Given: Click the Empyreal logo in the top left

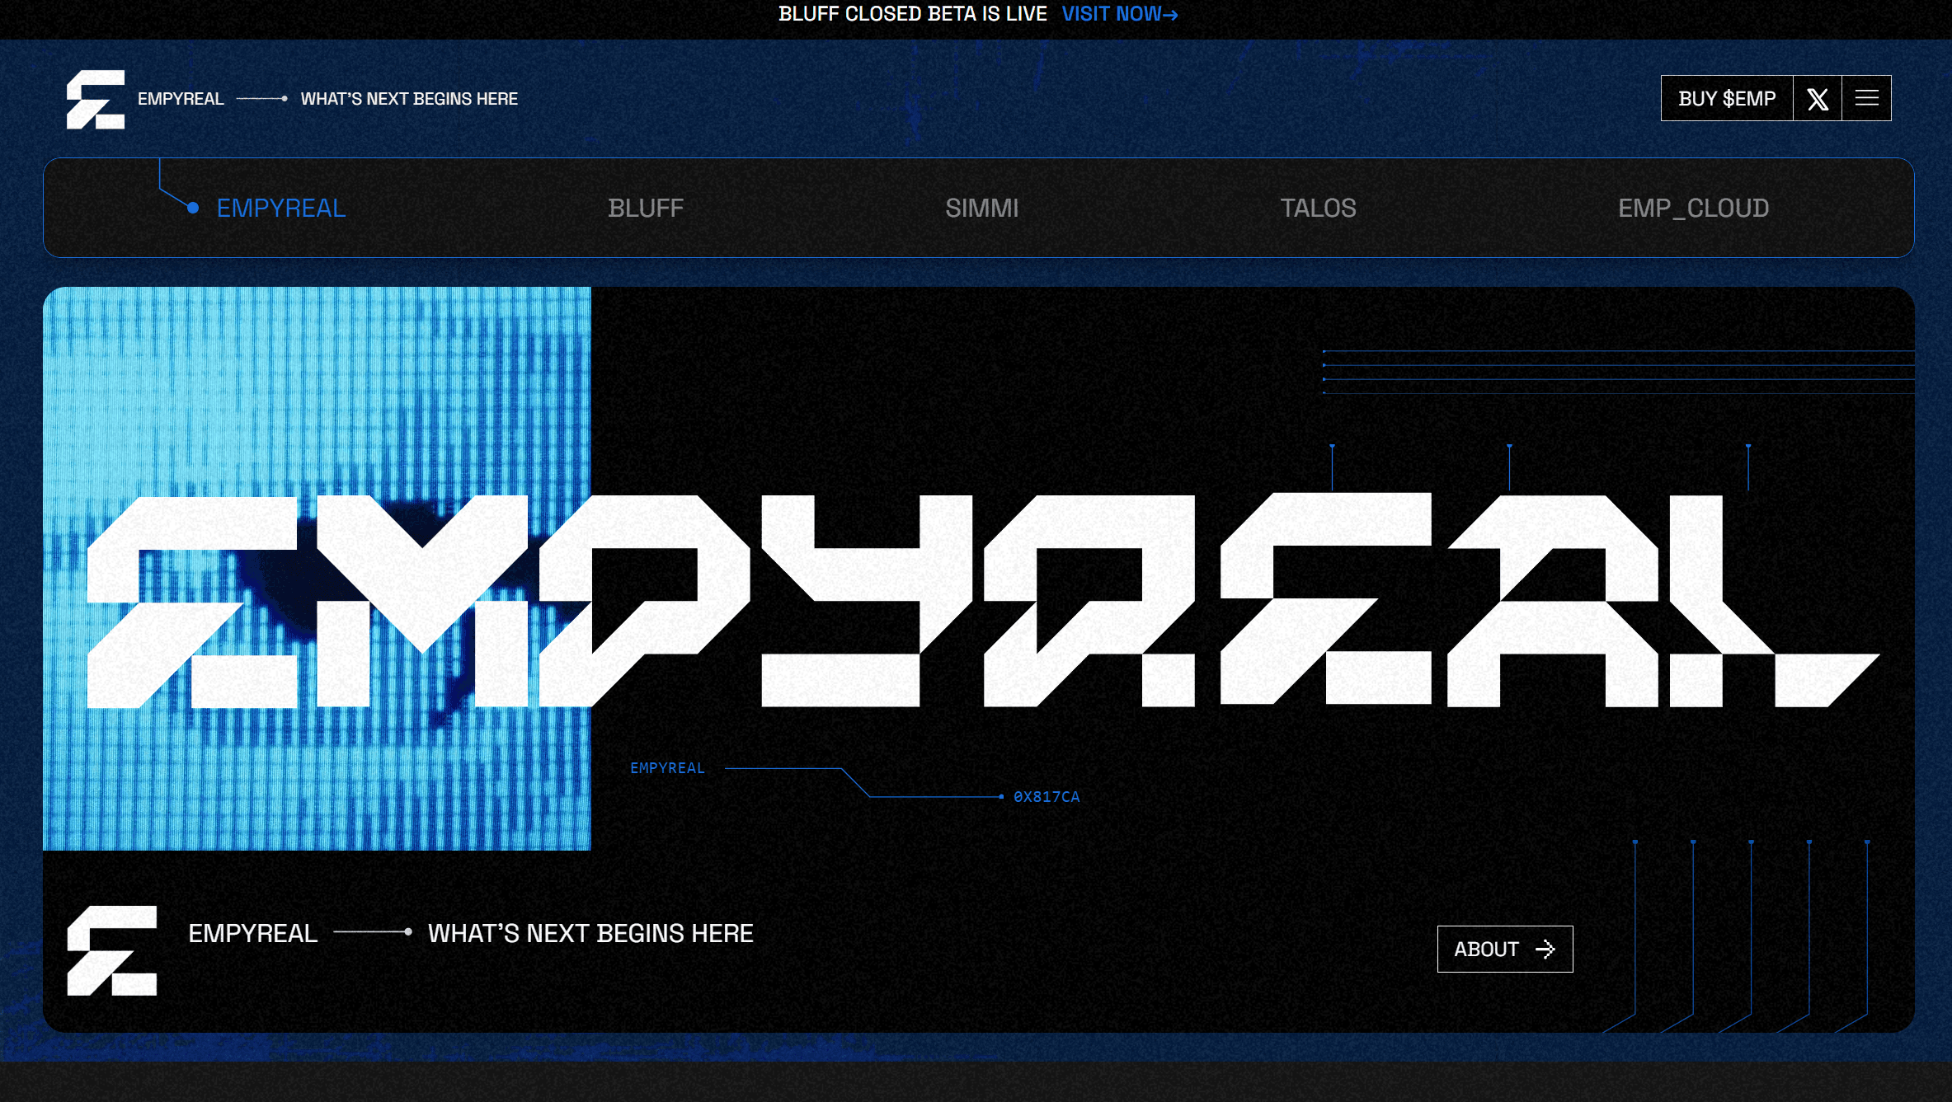Looking at the screenshot, I should [x=96, y=98].
